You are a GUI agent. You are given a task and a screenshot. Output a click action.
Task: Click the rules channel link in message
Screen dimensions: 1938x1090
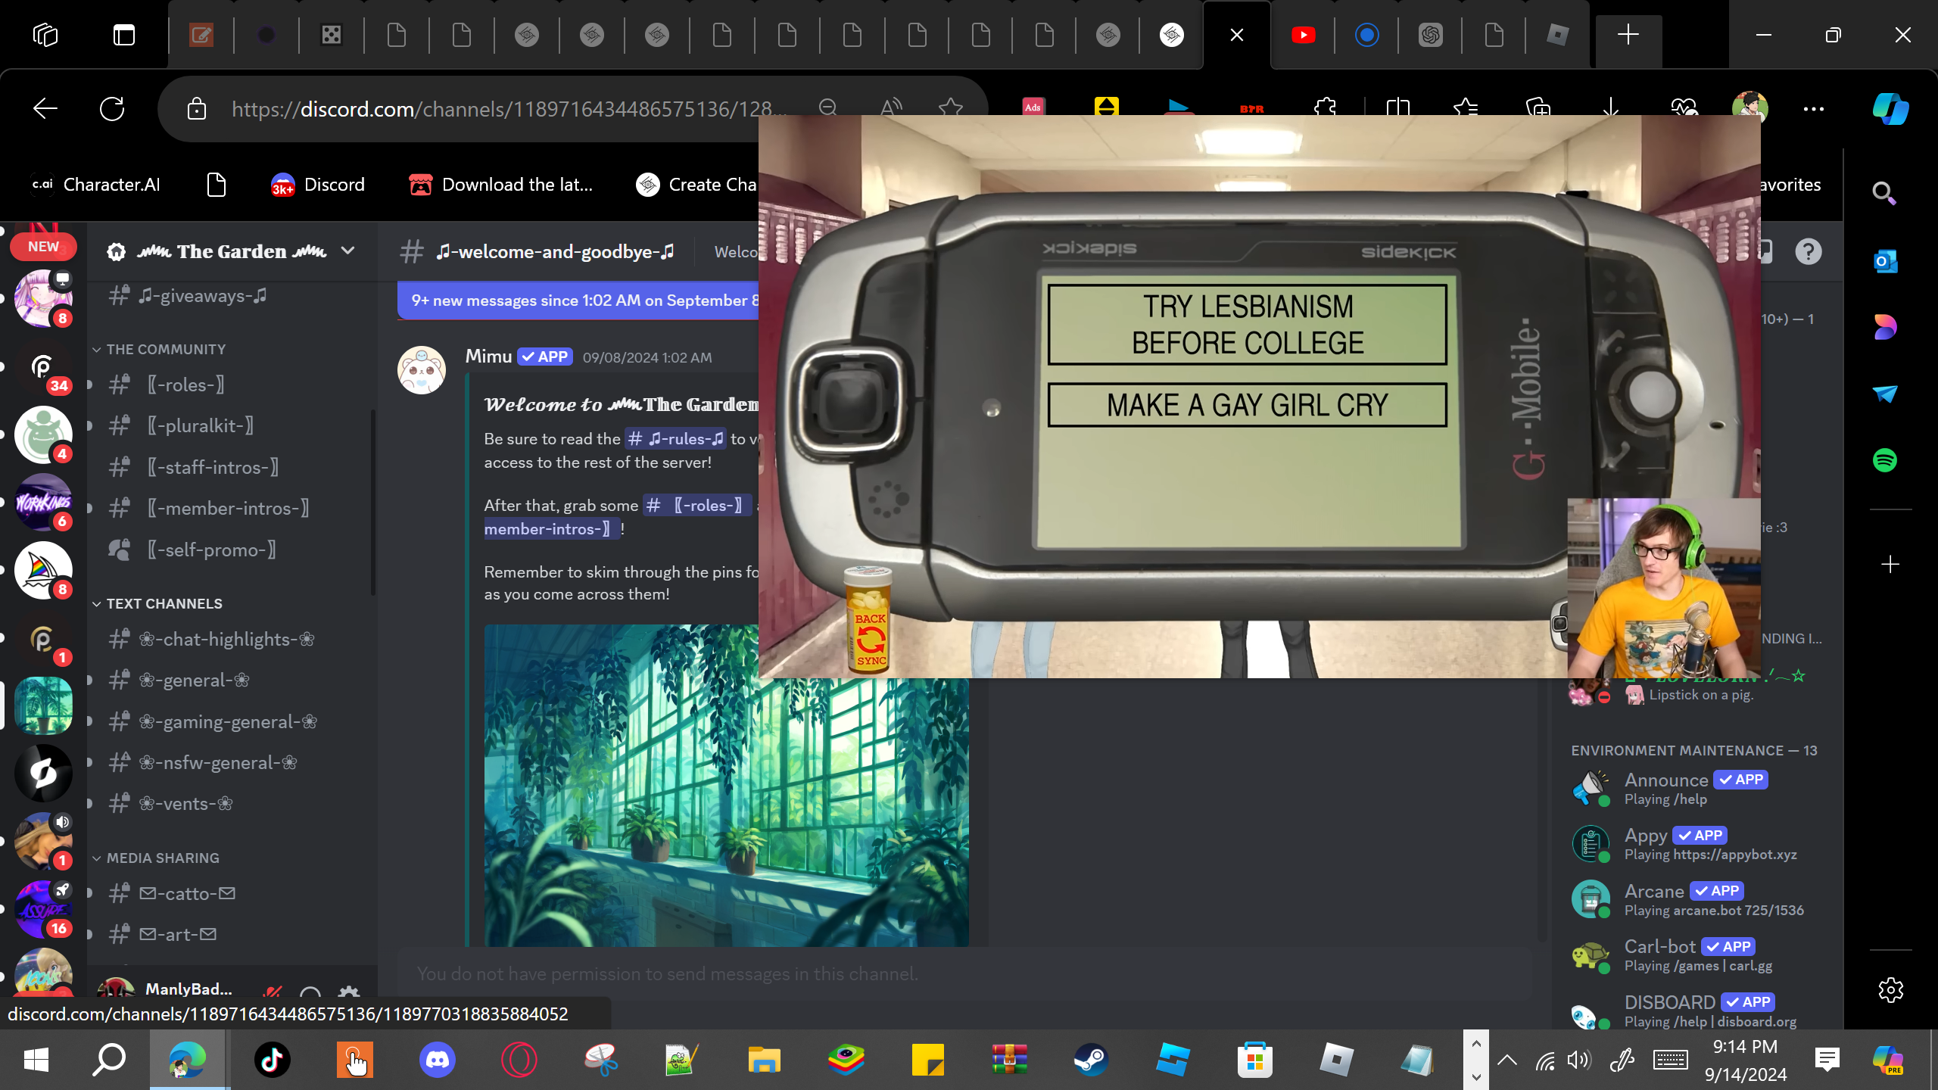675,439
